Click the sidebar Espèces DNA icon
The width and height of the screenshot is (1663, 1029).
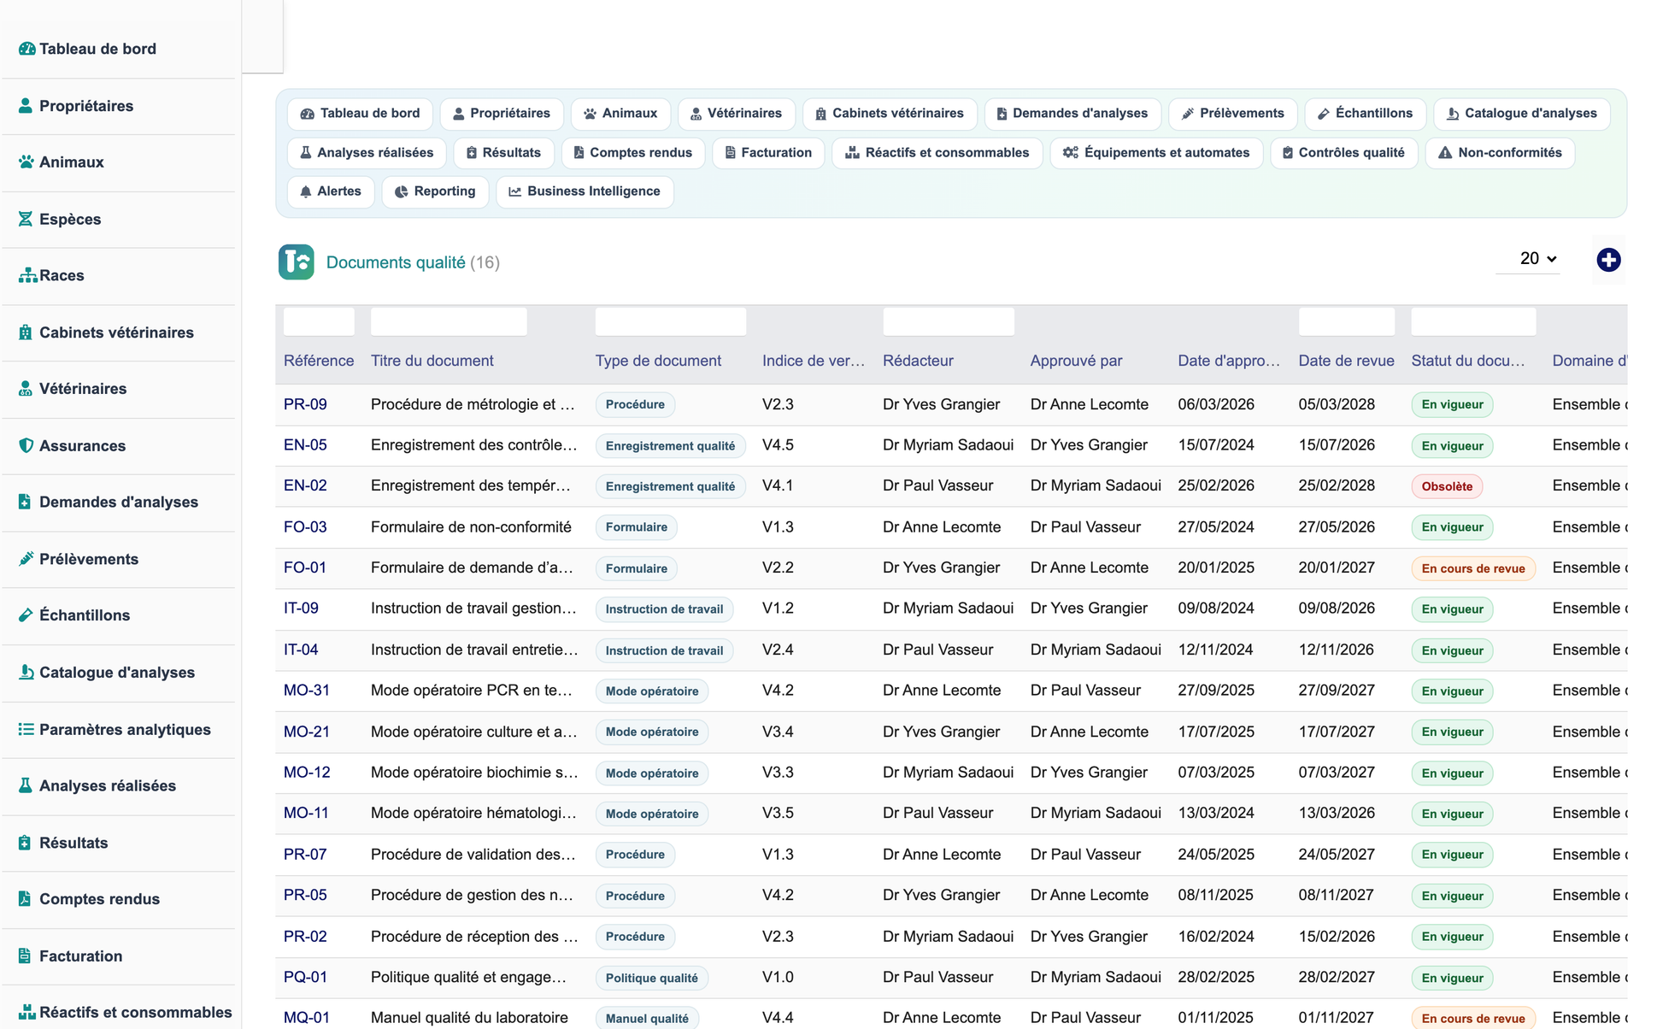click(26, 219)
